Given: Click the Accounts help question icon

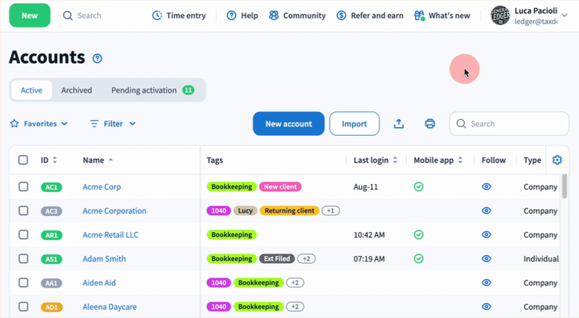Looking at the screenshot, I should [x=98, y=59].
